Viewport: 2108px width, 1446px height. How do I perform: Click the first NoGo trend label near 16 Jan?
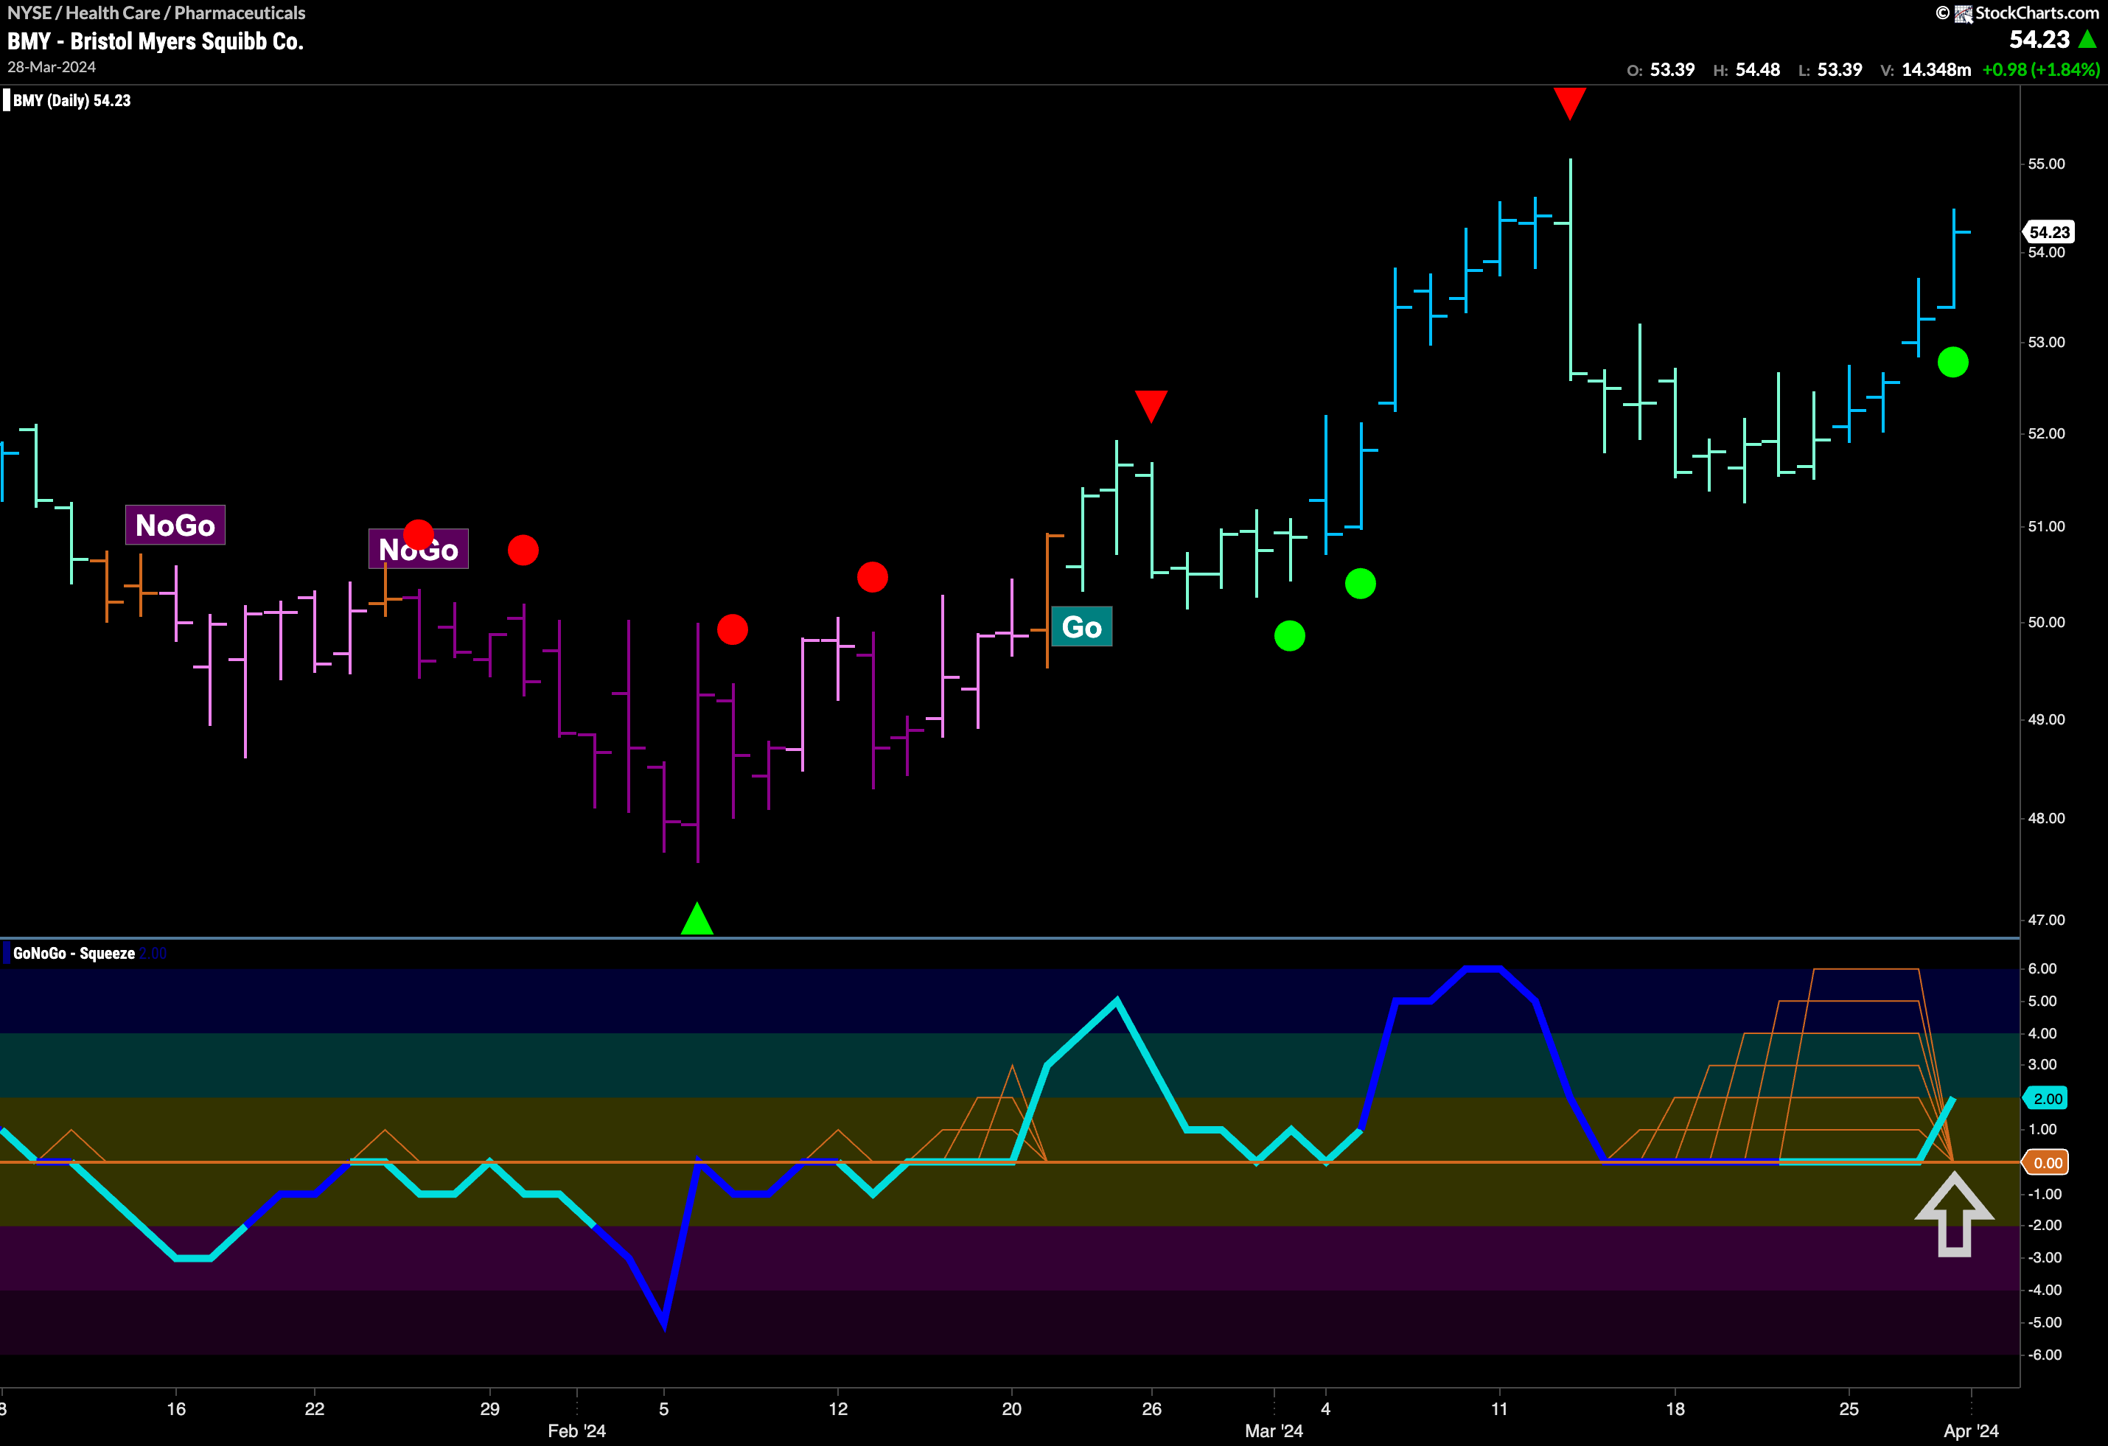(x=175, y=525)
